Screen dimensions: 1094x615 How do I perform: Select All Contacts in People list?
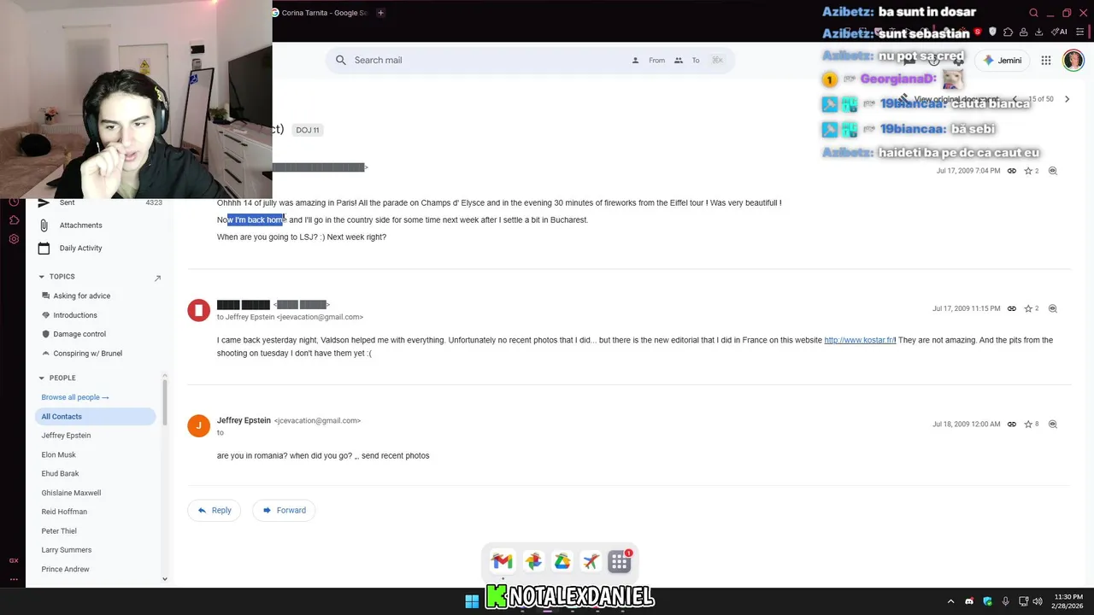(95, 417)
